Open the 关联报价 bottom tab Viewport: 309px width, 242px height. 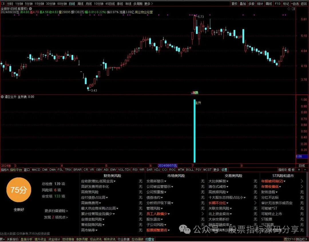pyautogui.click(x=13, y=239)
